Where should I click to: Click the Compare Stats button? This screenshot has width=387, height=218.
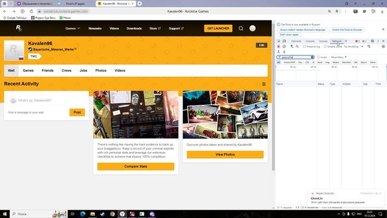click(135, 167)
